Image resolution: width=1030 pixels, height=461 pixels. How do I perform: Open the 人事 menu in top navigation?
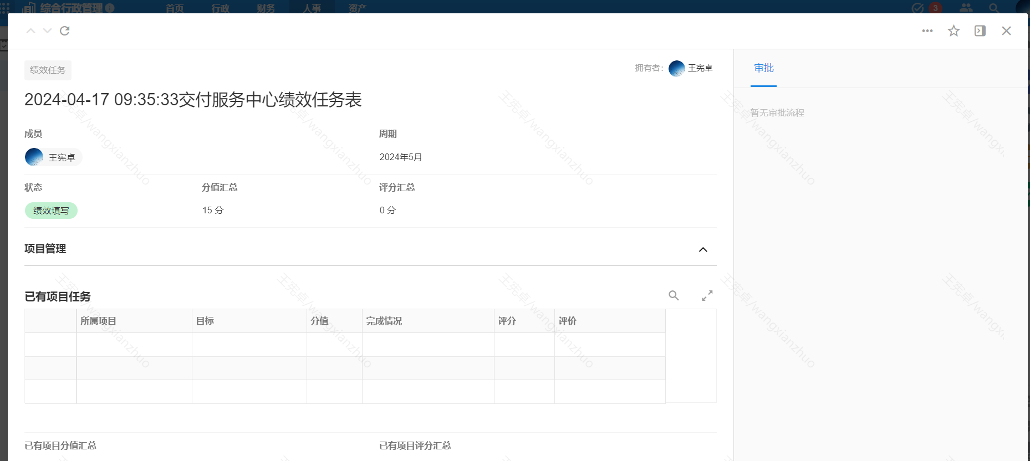[312, 8]
